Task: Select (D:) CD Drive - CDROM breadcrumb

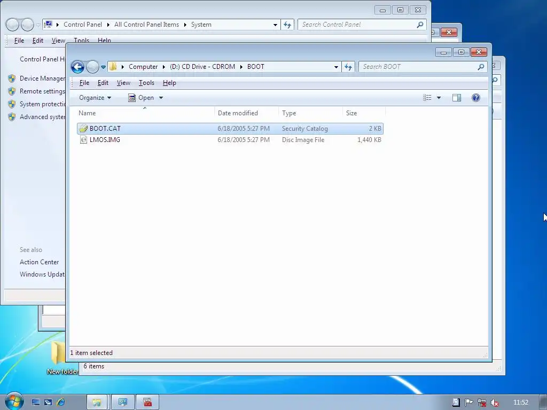Action: point(202,67)
